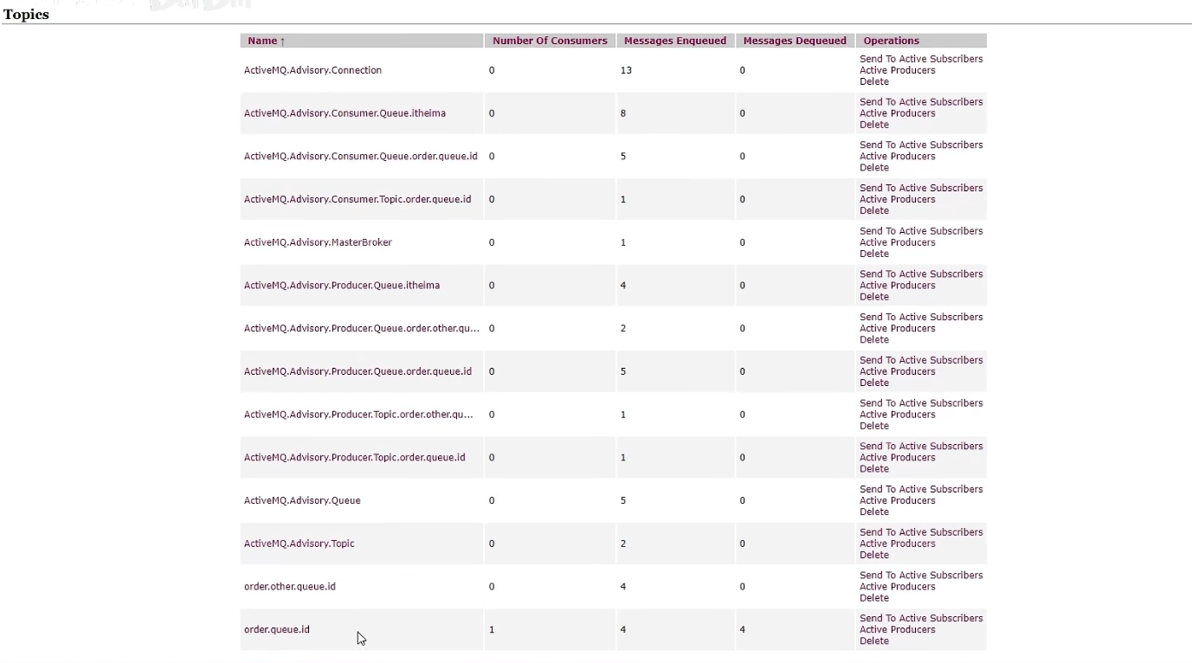
Task: Send To Active Subscribers for ActiveMQ.Advisory.Topic
Action: (921, 532)
